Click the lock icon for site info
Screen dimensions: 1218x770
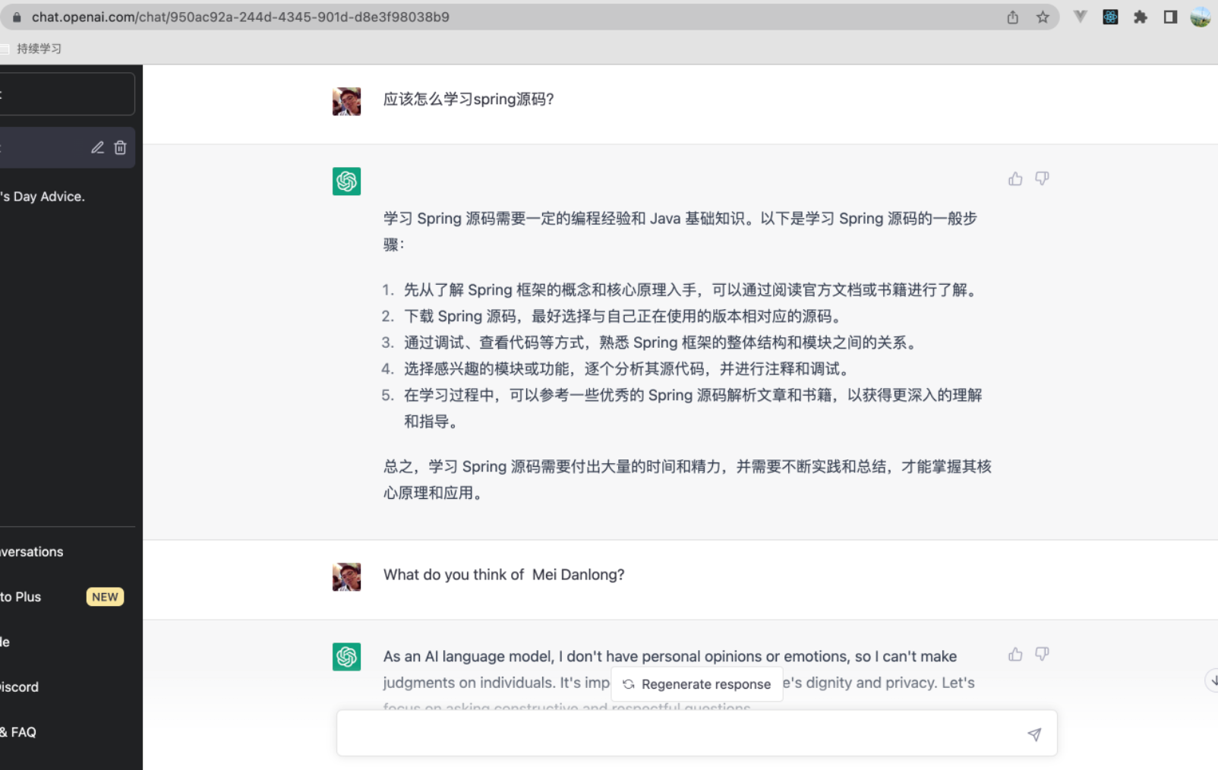pyautogui.click(x=17, y=17)
